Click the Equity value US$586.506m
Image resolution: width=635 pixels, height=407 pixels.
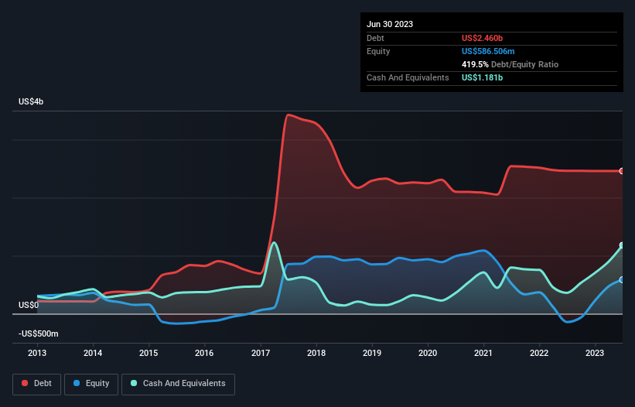pos(488,51)
